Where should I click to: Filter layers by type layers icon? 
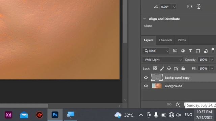click(x=190, y=51)
